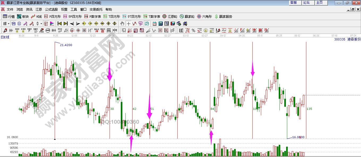Select the hand pan tool

[122, 24]
